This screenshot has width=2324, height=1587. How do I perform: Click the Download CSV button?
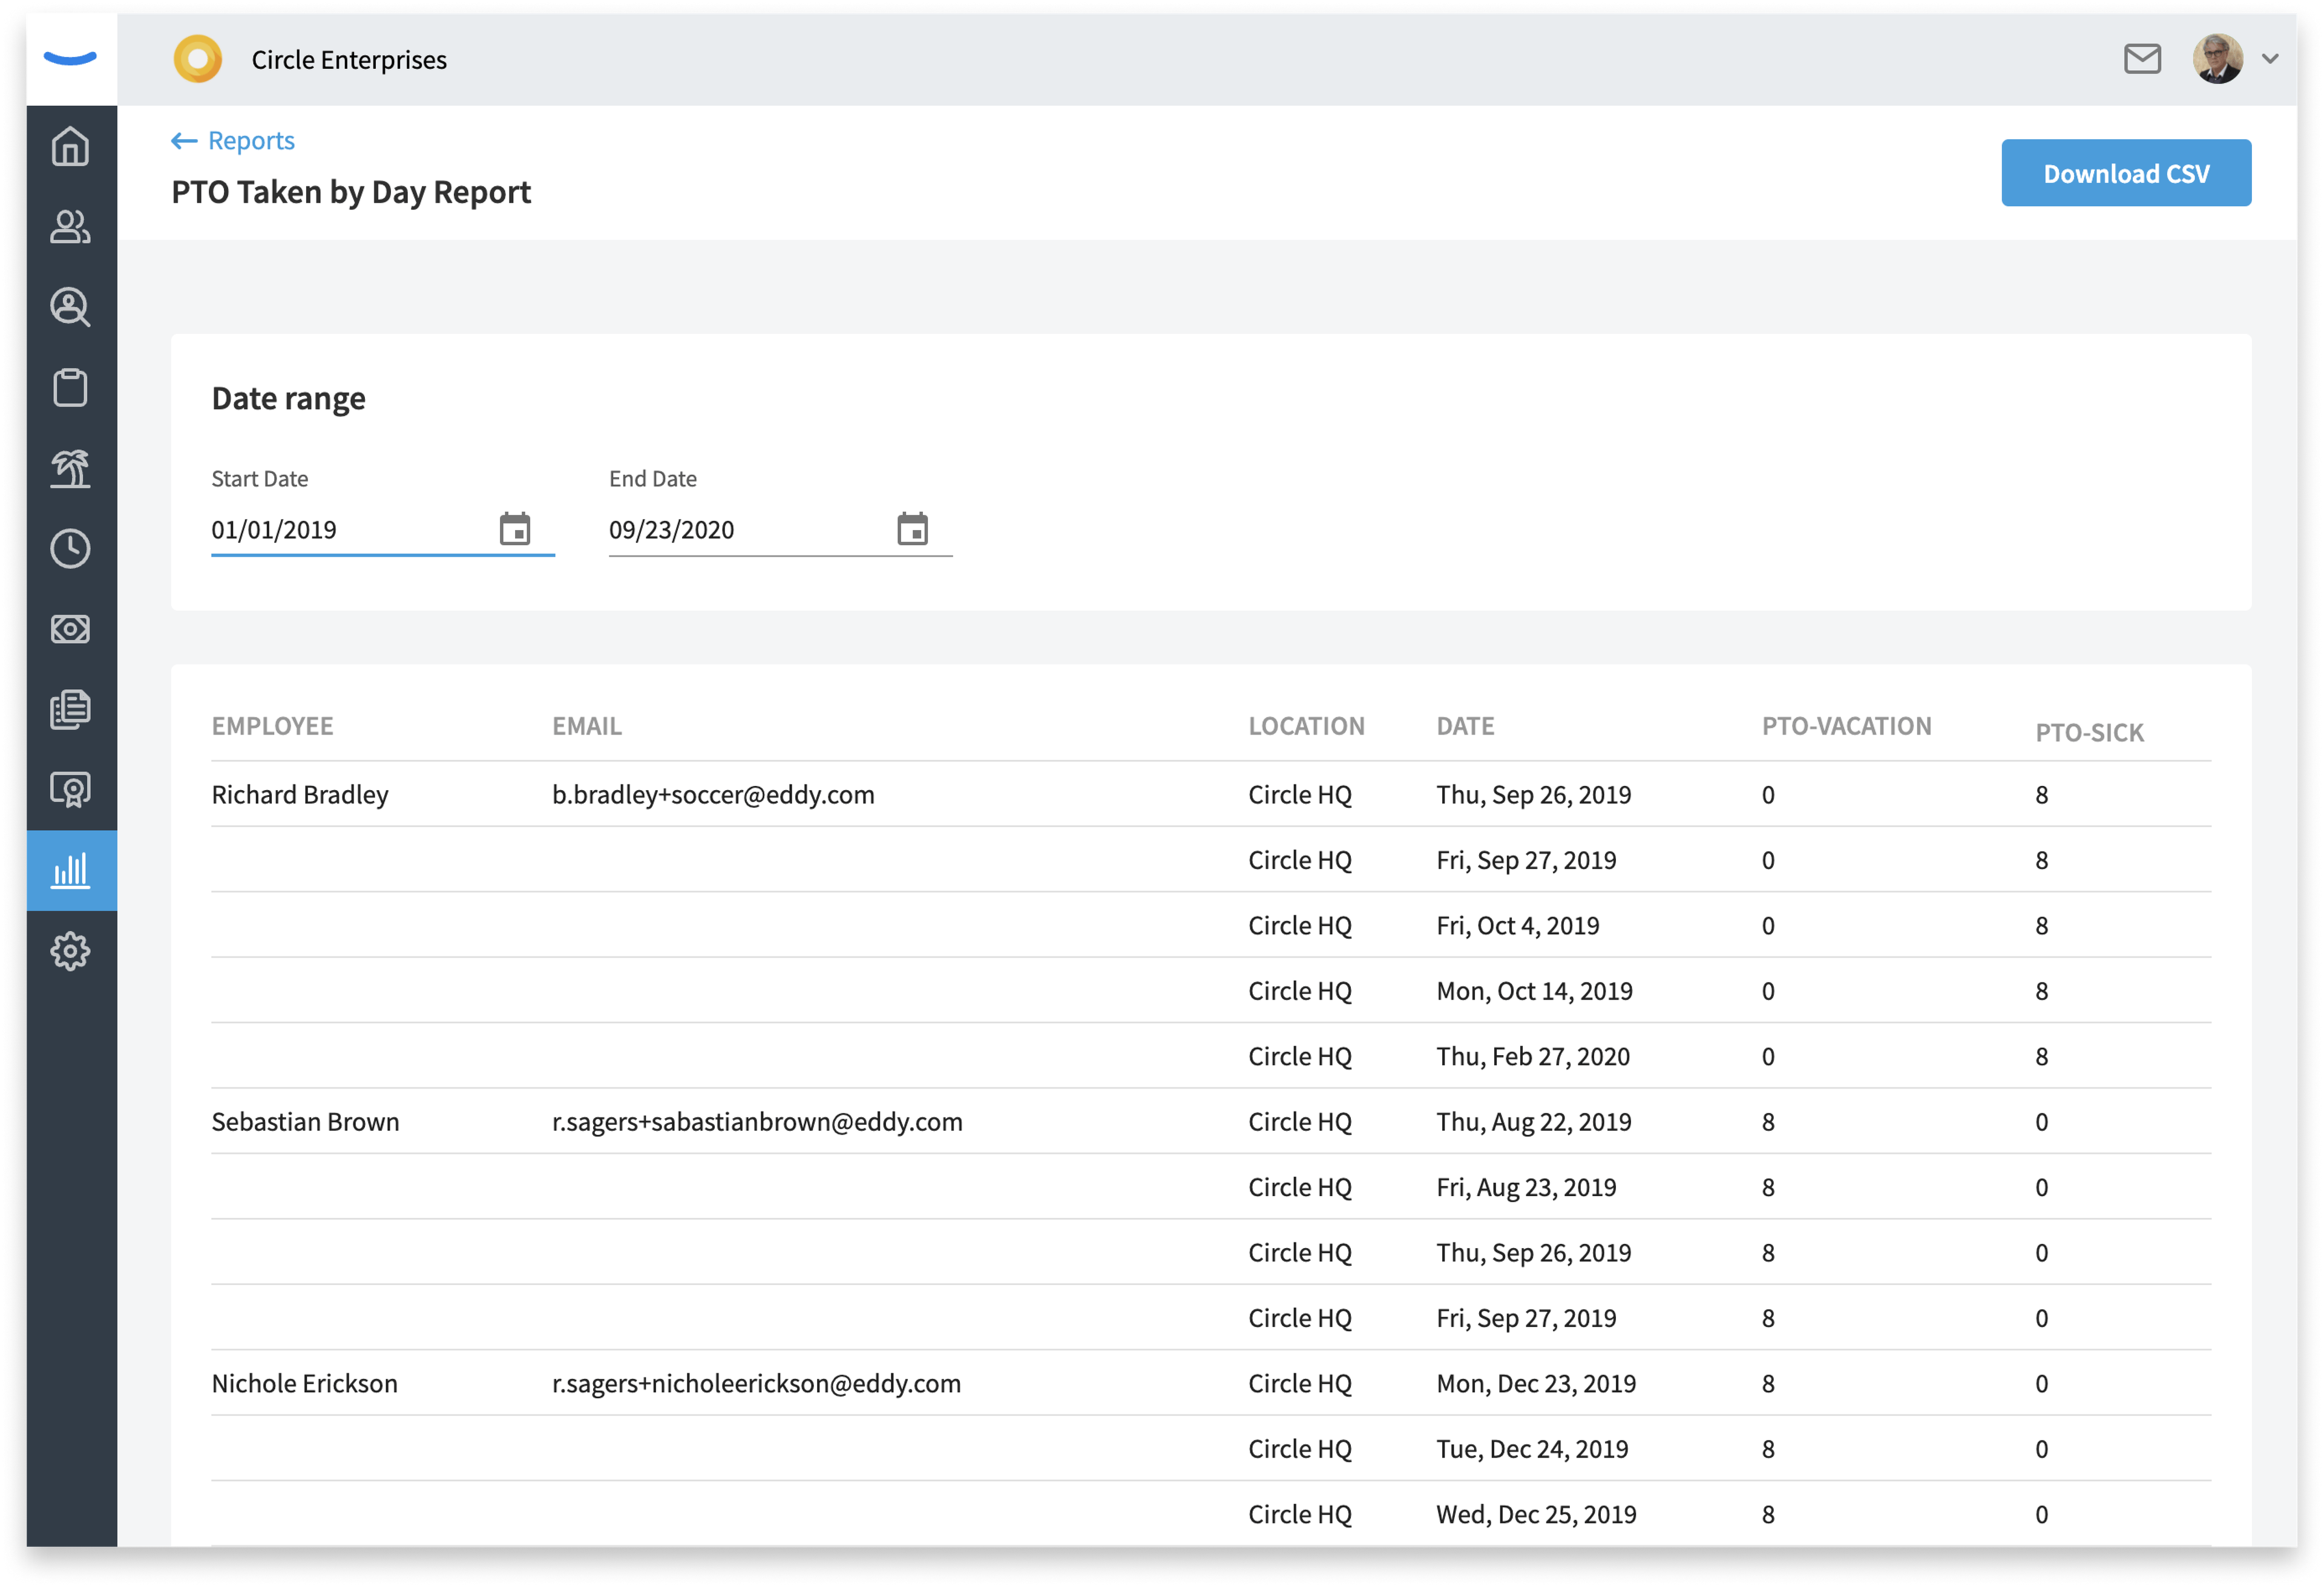point(2126,173)
